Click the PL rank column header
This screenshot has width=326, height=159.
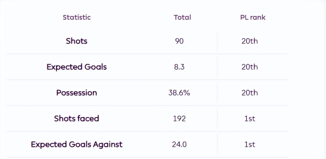[253, 17]
